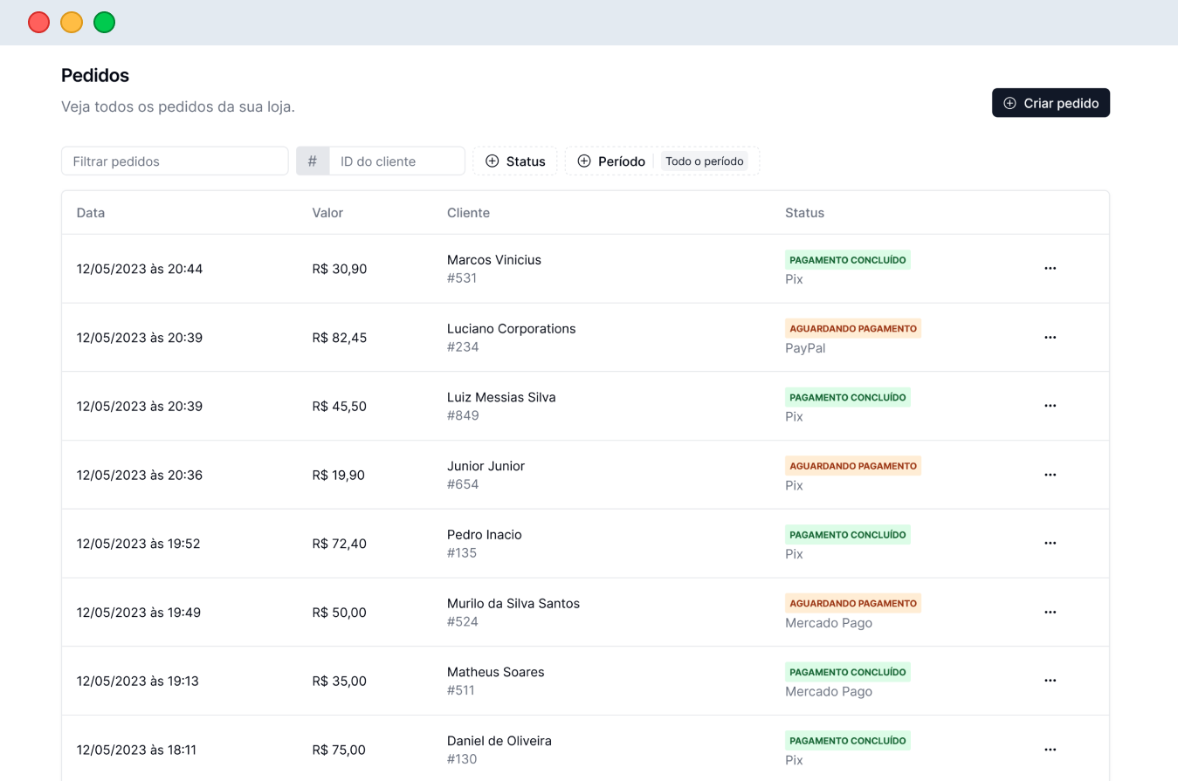Select date 12/05/2023 às 19:13
This screenshot has width=1178, height=781.
pyautogui.click(x=138, y=681)
